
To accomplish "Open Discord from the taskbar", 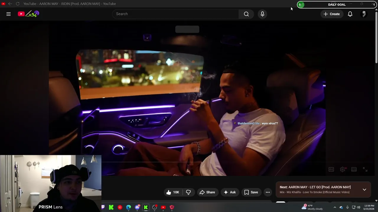I will [137, 207].
